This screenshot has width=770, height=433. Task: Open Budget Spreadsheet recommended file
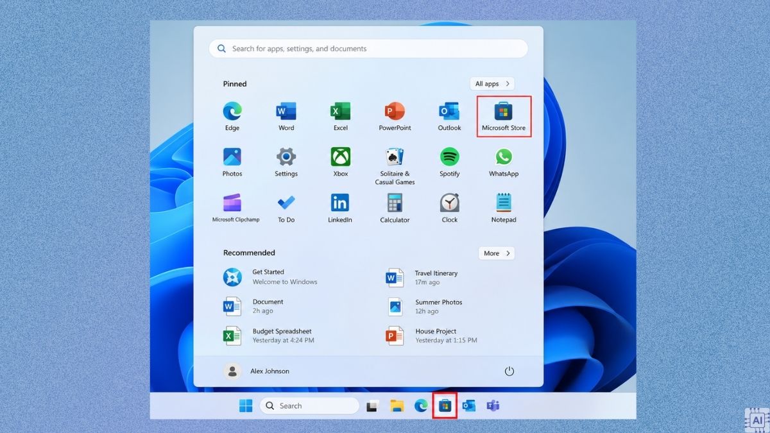(x=269, y=335)
